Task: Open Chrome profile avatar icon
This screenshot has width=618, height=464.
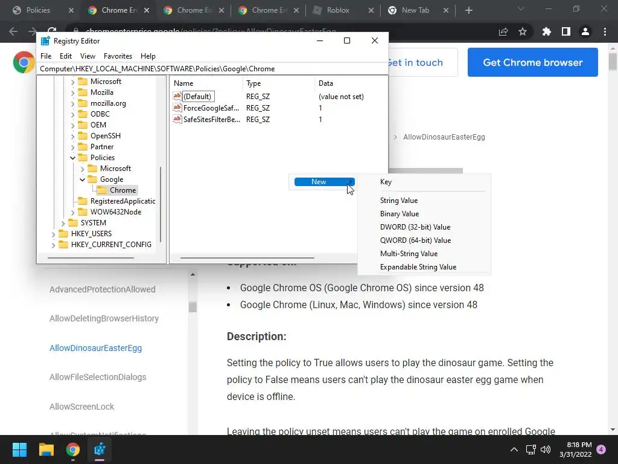Action: (x=585, y=31)
